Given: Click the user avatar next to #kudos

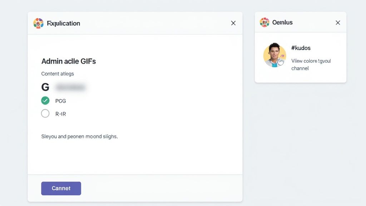Looking at the screenshot, I should pos(275,56).
